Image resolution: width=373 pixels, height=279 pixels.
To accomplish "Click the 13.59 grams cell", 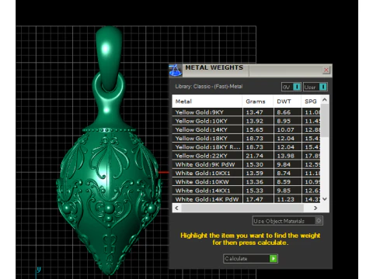I will click(258, 174).
